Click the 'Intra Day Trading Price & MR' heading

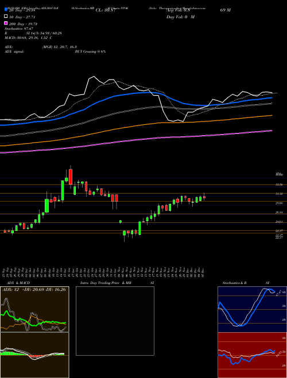point(106,283)
